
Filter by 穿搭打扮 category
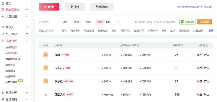click(103, 31)
